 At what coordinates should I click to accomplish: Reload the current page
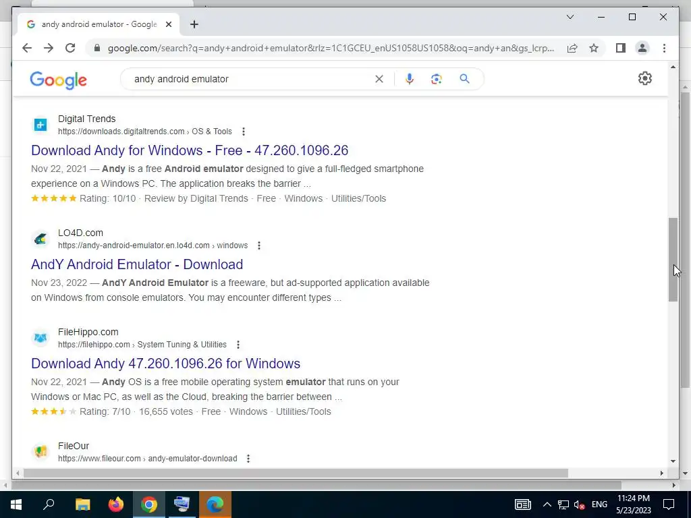point(70,48)
